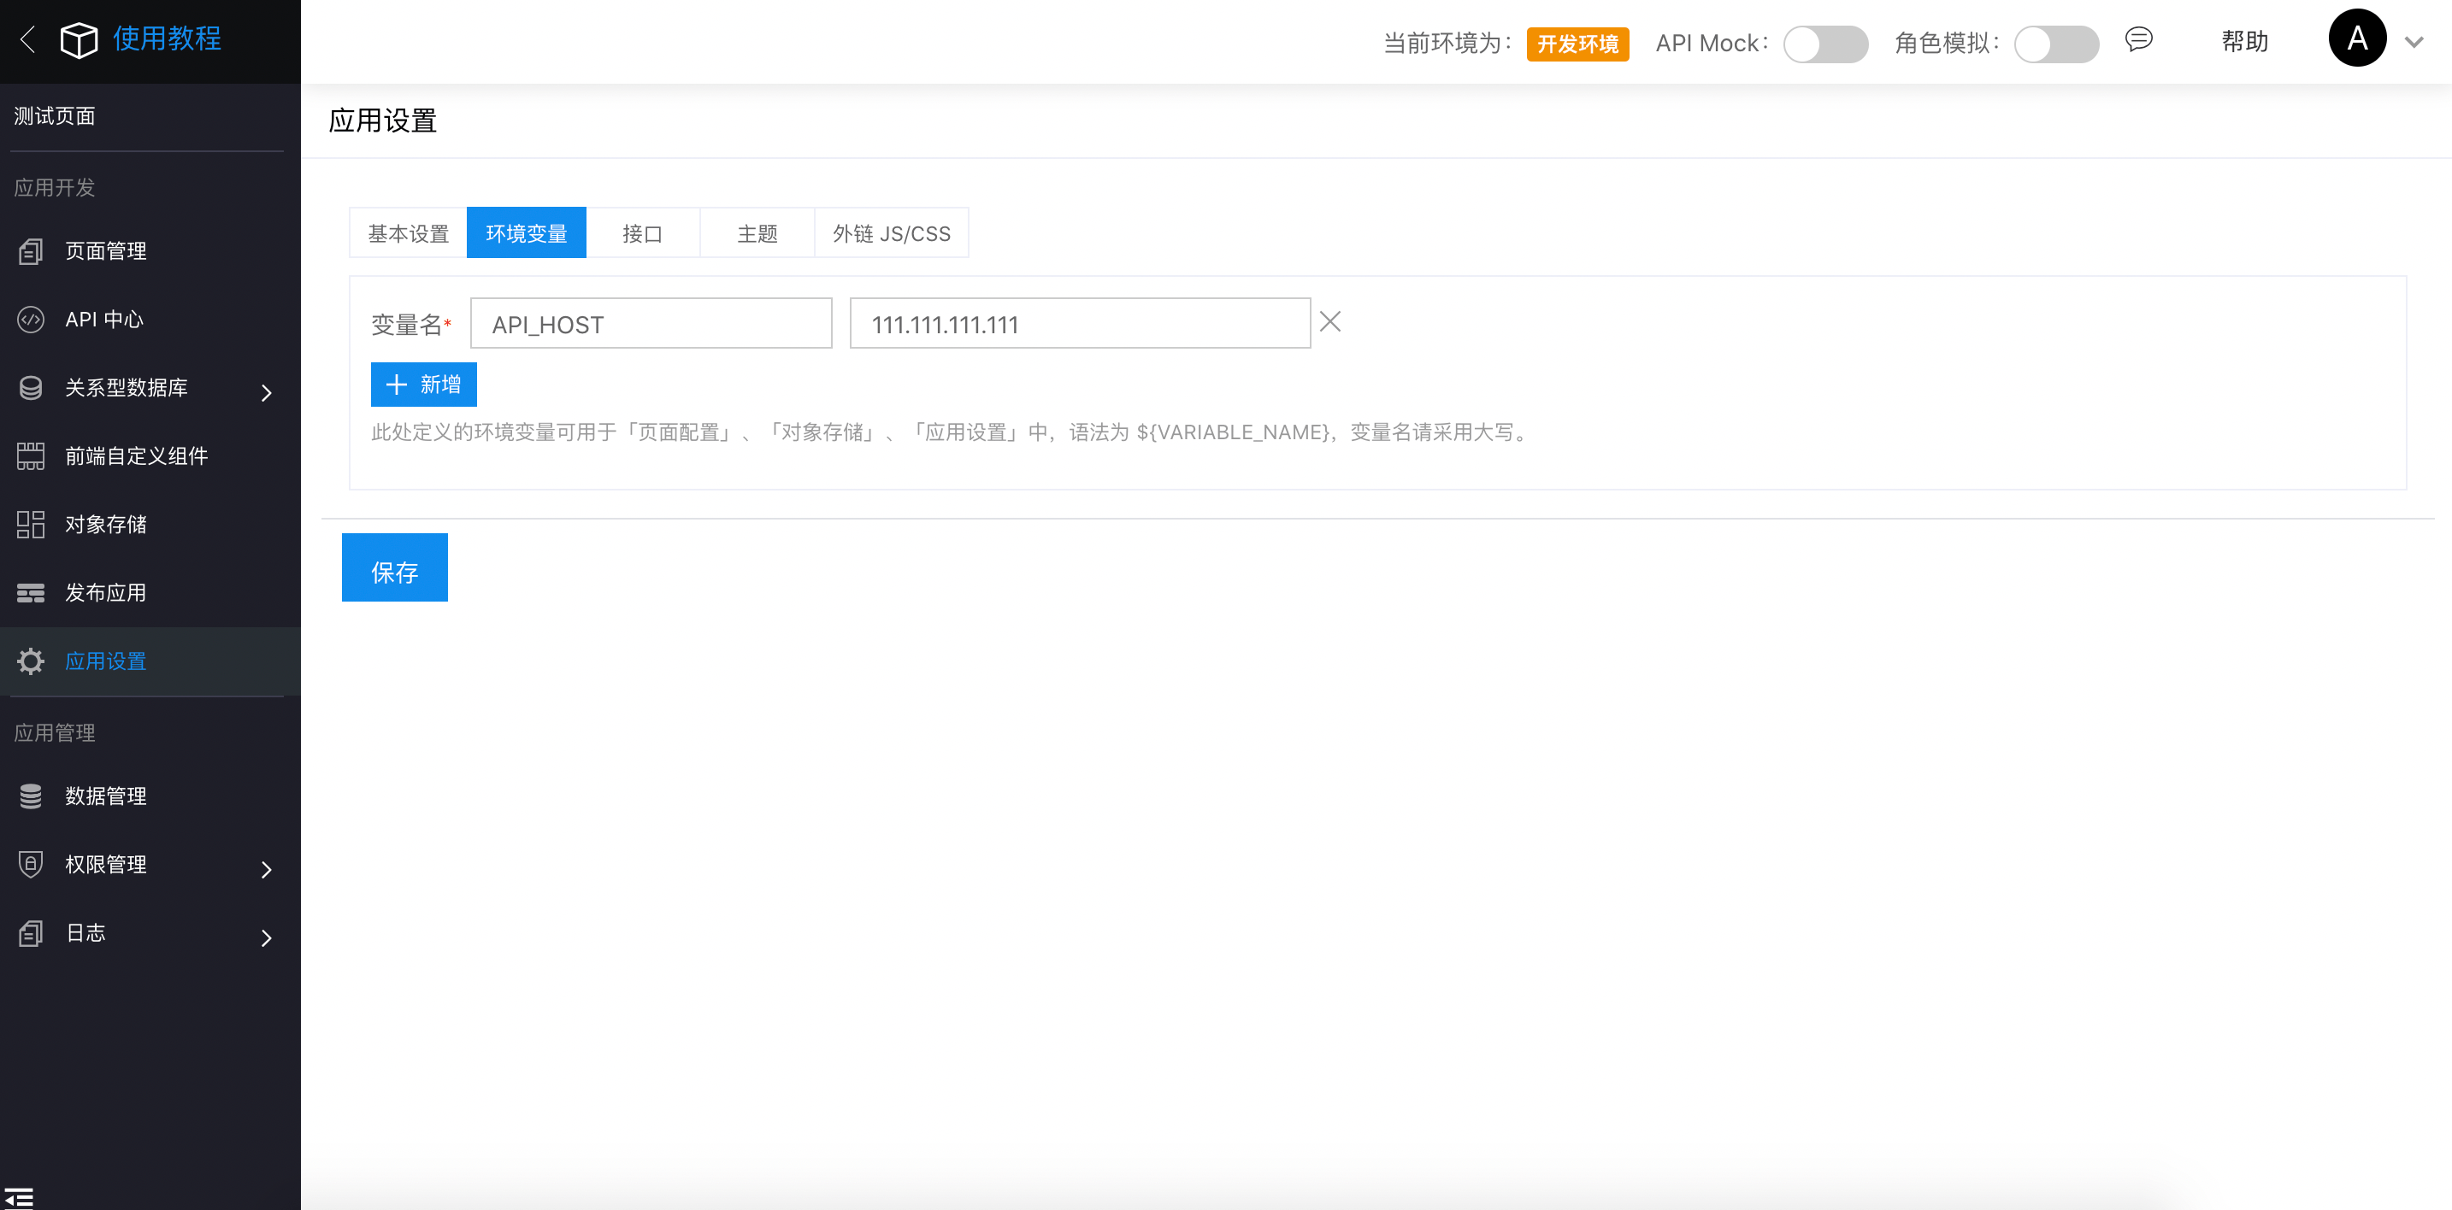Click the 对象存储 layout icon
2452x1210 pixels.
click(x=31, y=524)
